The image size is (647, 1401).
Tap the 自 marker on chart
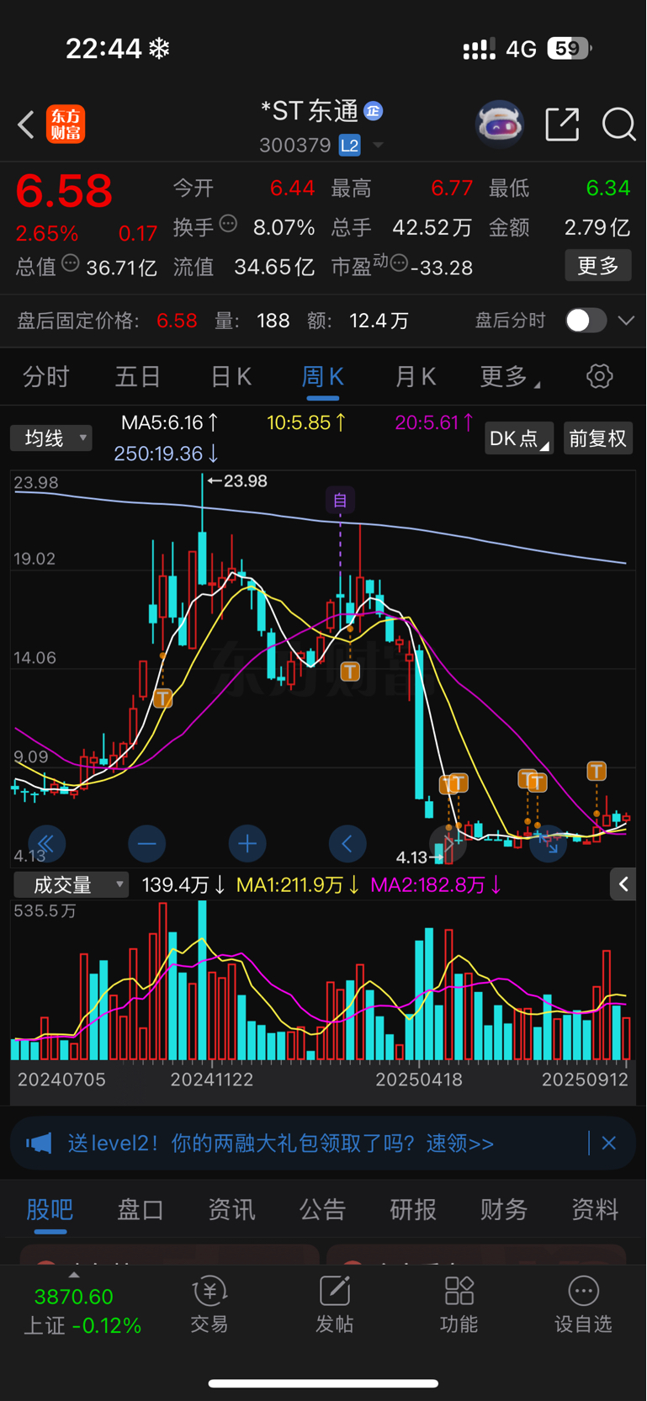[x=340, y=501]
